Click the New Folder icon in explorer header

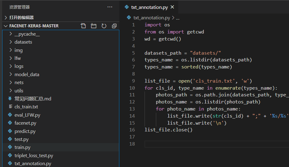click(x=94, y=26)
